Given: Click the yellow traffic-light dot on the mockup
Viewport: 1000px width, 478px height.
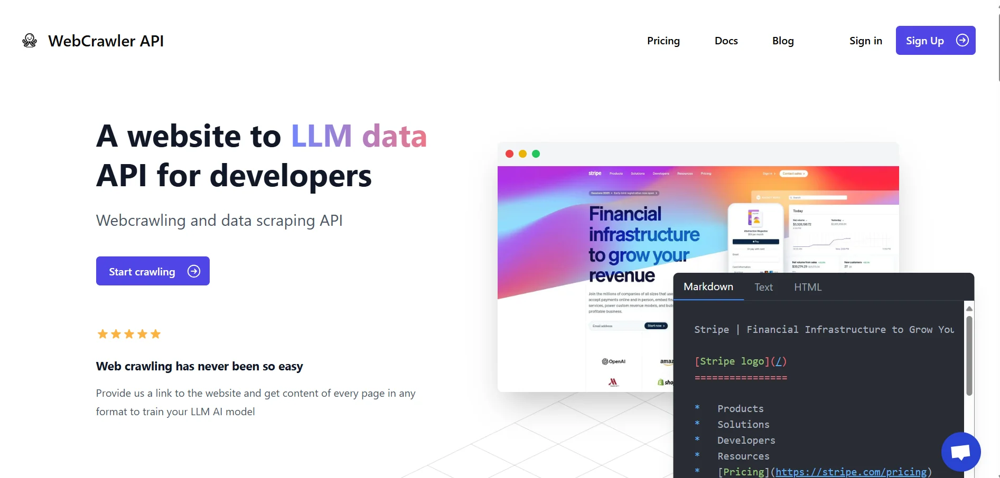Looking at the screenshot, I should (522, 154).
